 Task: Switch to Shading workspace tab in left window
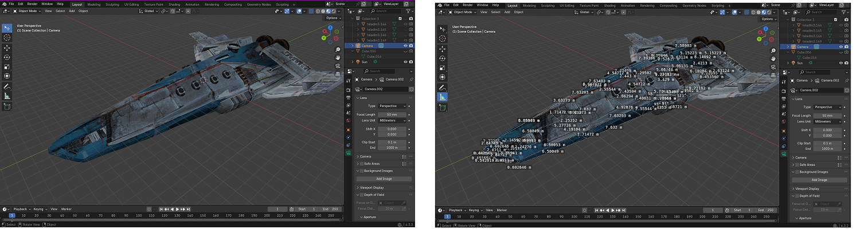point(174,5)
